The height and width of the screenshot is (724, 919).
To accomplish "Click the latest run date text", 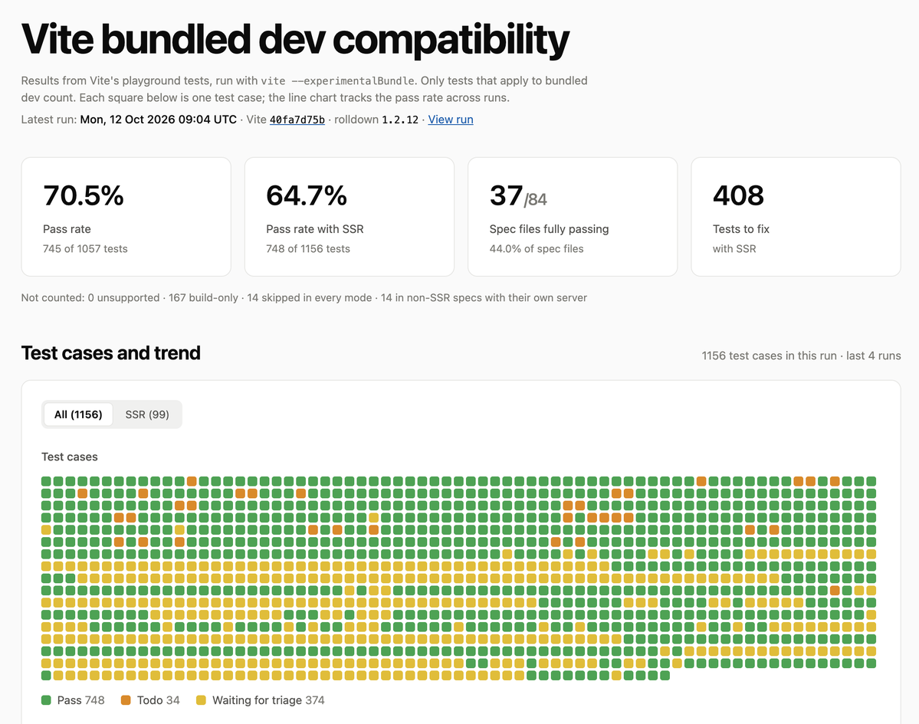I will (158, 120).
